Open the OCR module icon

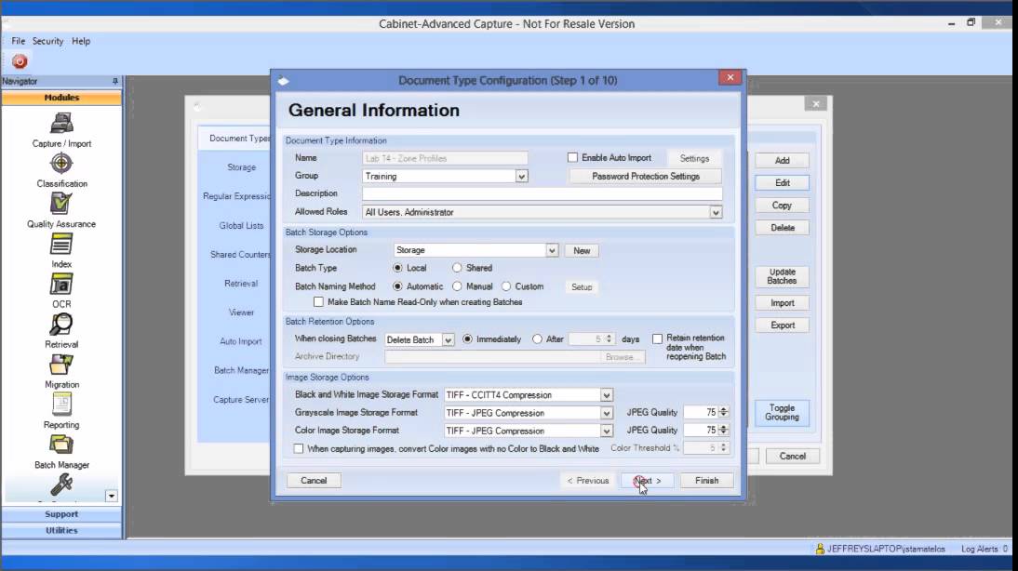(61, 285)
